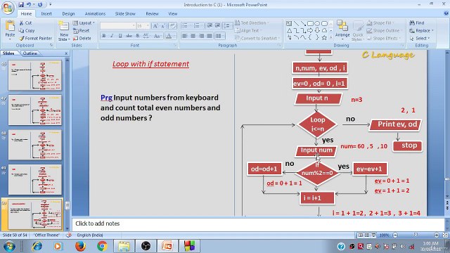450x253 pixels.
Task: Click the Find button
Action: point(417,23)
